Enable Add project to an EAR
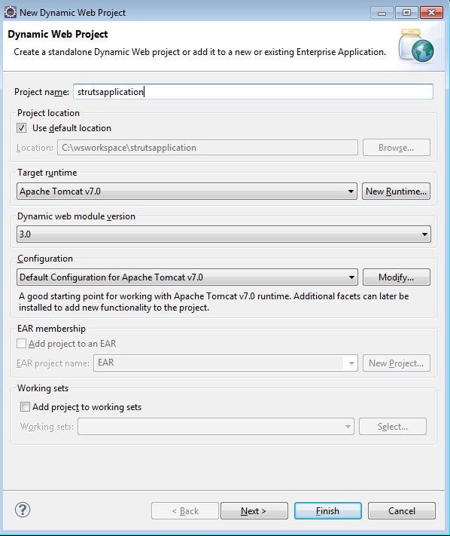 click(22, 344)
